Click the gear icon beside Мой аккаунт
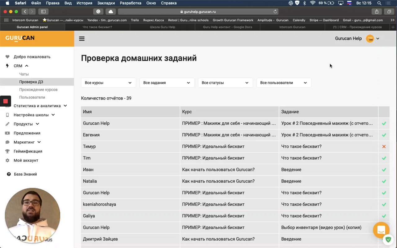The width and height of the screenshot is (397, 248). [7, 160]
